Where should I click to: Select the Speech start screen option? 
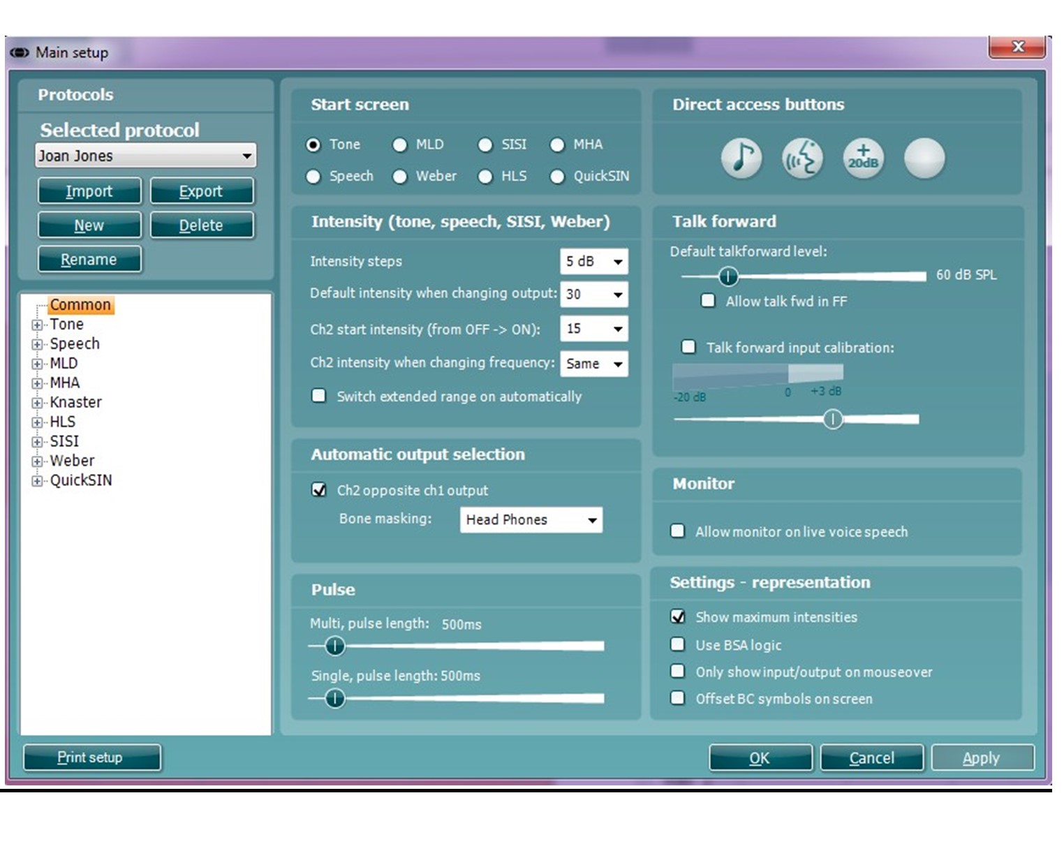tap(313, 177)
